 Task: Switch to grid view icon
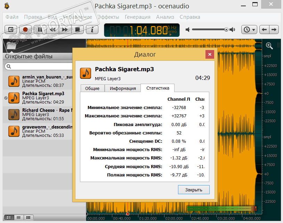click(x=28, y=217)
